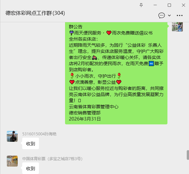189x174 pixels.
Task: Click the umbrella emoji in the announcement
Action: tap(71, 33)
